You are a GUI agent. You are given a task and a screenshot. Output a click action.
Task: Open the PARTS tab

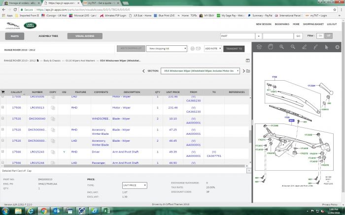tap(15, 36)
